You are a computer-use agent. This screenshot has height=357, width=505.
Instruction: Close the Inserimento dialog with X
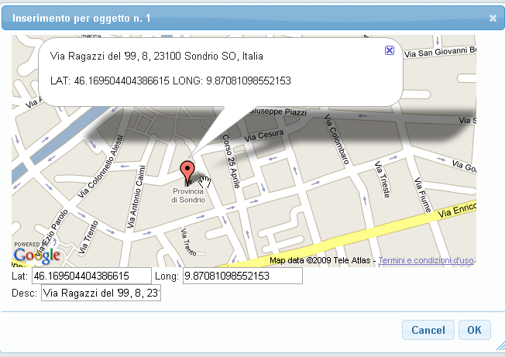pyautogui.click(x=493, y=19)
